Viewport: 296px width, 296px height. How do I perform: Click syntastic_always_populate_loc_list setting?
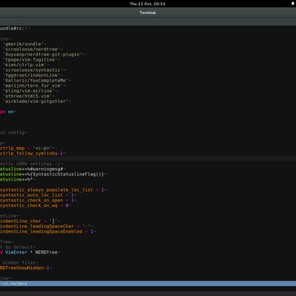point(53,190)
